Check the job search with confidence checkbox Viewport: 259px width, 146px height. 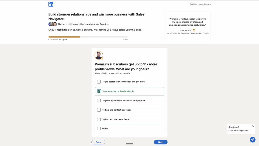[x=99, y=82]
